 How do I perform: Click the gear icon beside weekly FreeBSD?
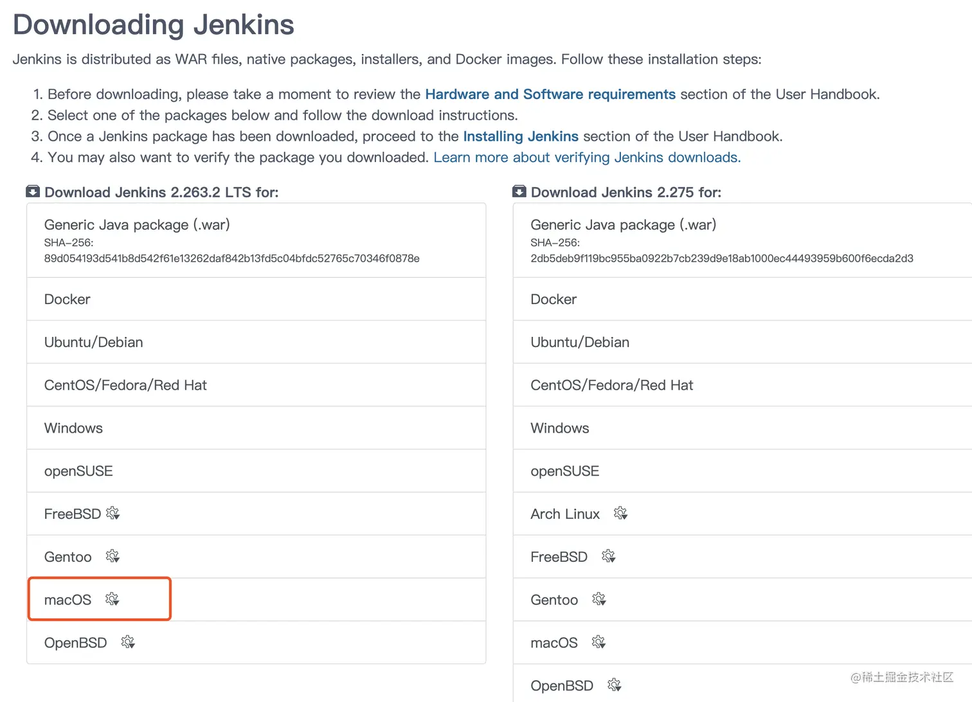coord(609,556)
